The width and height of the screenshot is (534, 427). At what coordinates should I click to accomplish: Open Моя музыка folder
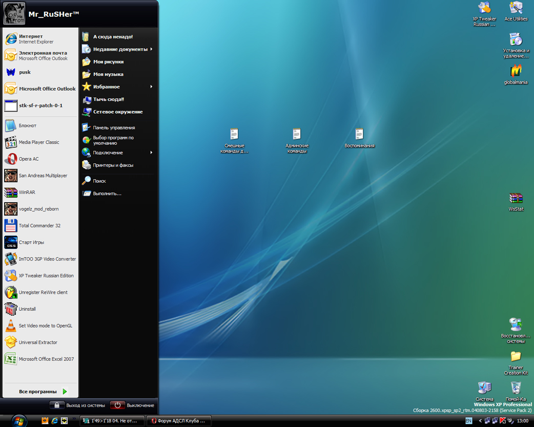pos(118,74)
